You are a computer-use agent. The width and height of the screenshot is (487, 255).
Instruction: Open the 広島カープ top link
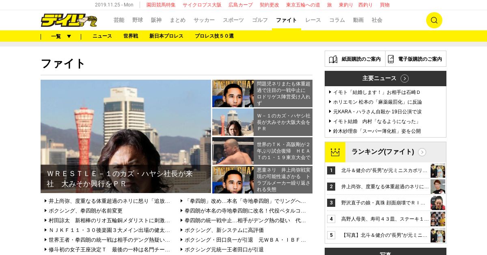(241, 5)
